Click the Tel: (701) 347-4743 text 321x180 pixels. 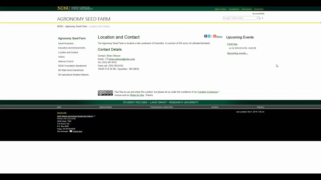[107, 62]
